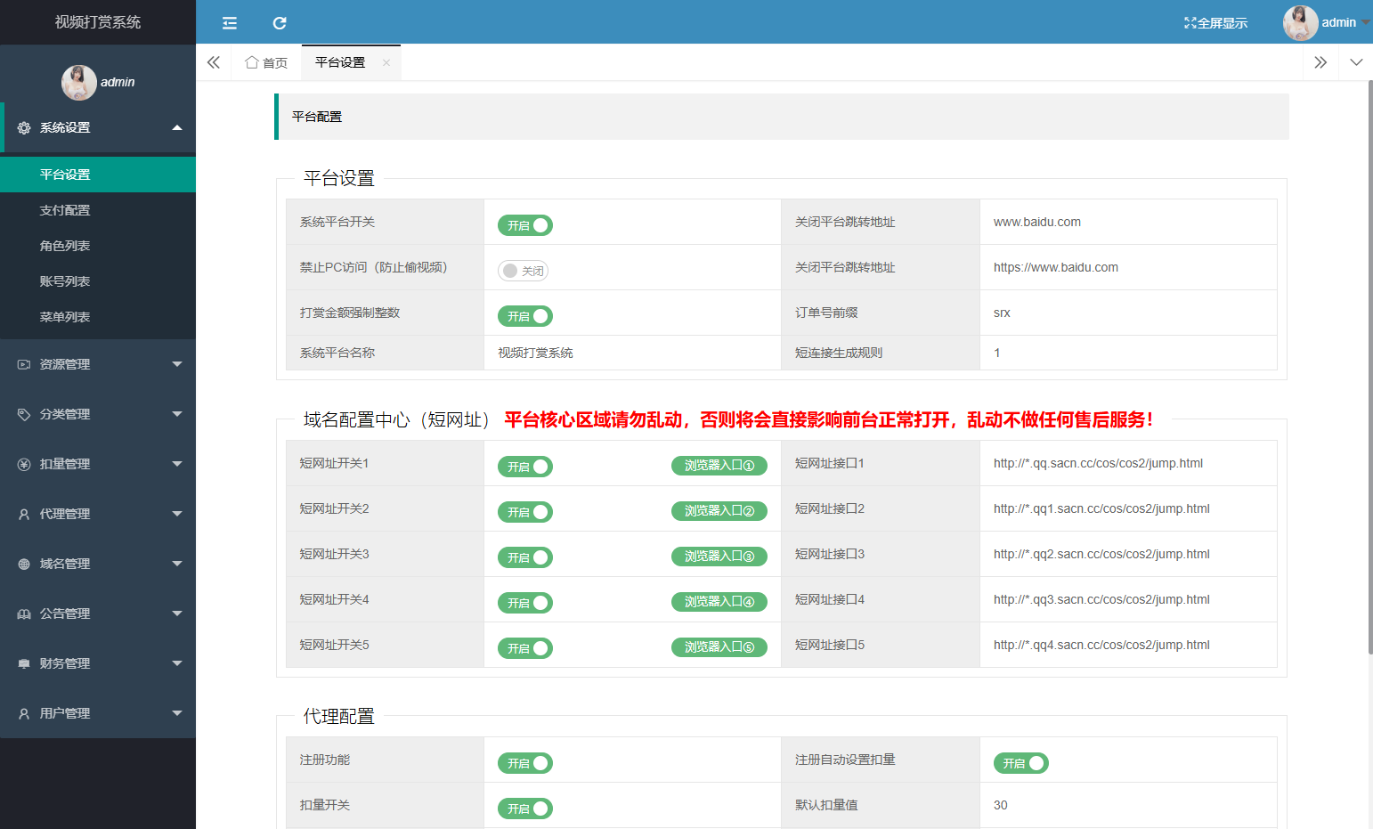
Task: Toggle 短网址开关4 switch
Action: coord(525,603)
